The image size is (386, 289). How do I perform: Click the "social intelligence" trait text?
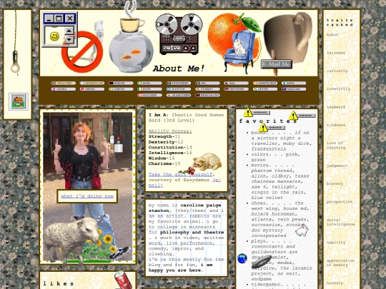[x=340, y=222]
